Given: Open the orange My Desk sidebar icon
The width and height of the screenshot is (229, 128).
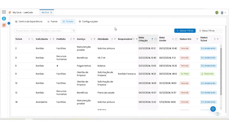Looking at the screenshot, I should (x=4, y=25).
